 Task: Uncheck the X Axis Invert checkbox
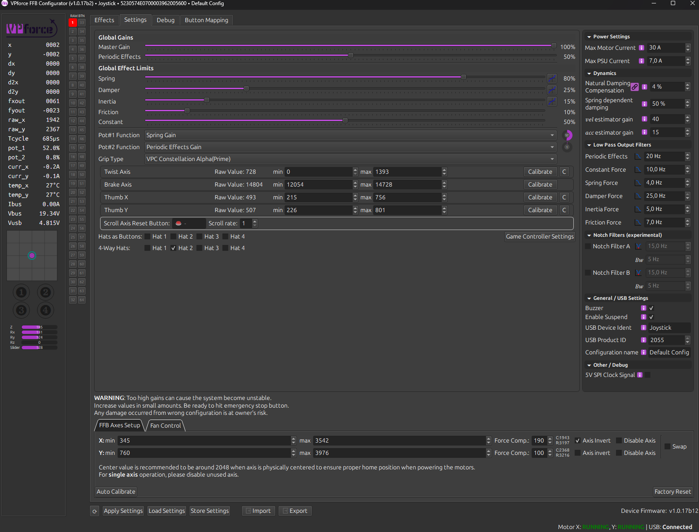(578, 440)
